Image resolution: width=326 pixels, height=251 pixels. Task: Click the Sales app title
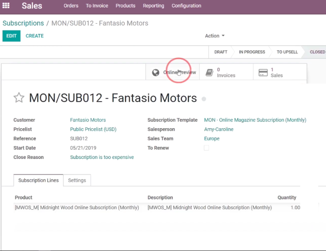point(32,6)
